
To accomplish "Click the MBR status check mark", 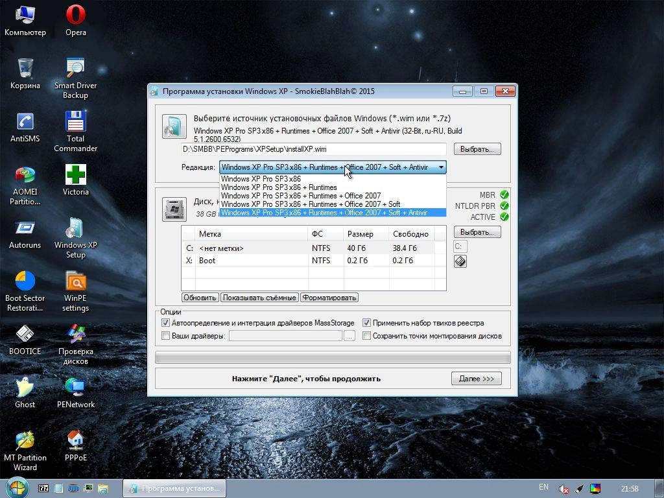I will click(x=504, y=195).
